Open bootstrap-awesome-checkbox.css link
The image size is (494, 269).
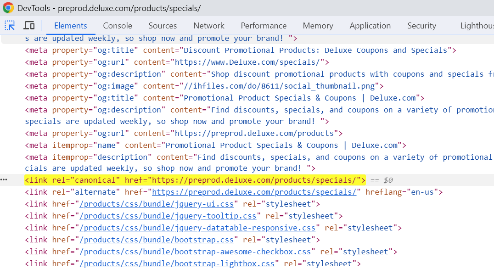[195, 252]
